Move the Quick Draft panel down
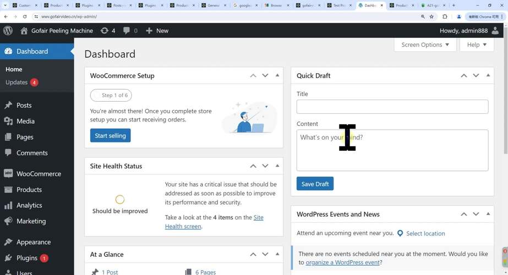508x275 pixels. click(x=476, y=75)
